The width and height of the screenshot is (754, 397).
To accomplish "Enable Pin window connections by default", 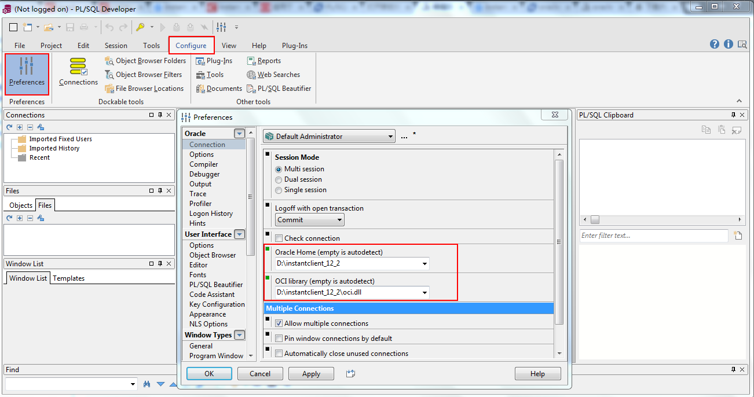I will 279,339.
